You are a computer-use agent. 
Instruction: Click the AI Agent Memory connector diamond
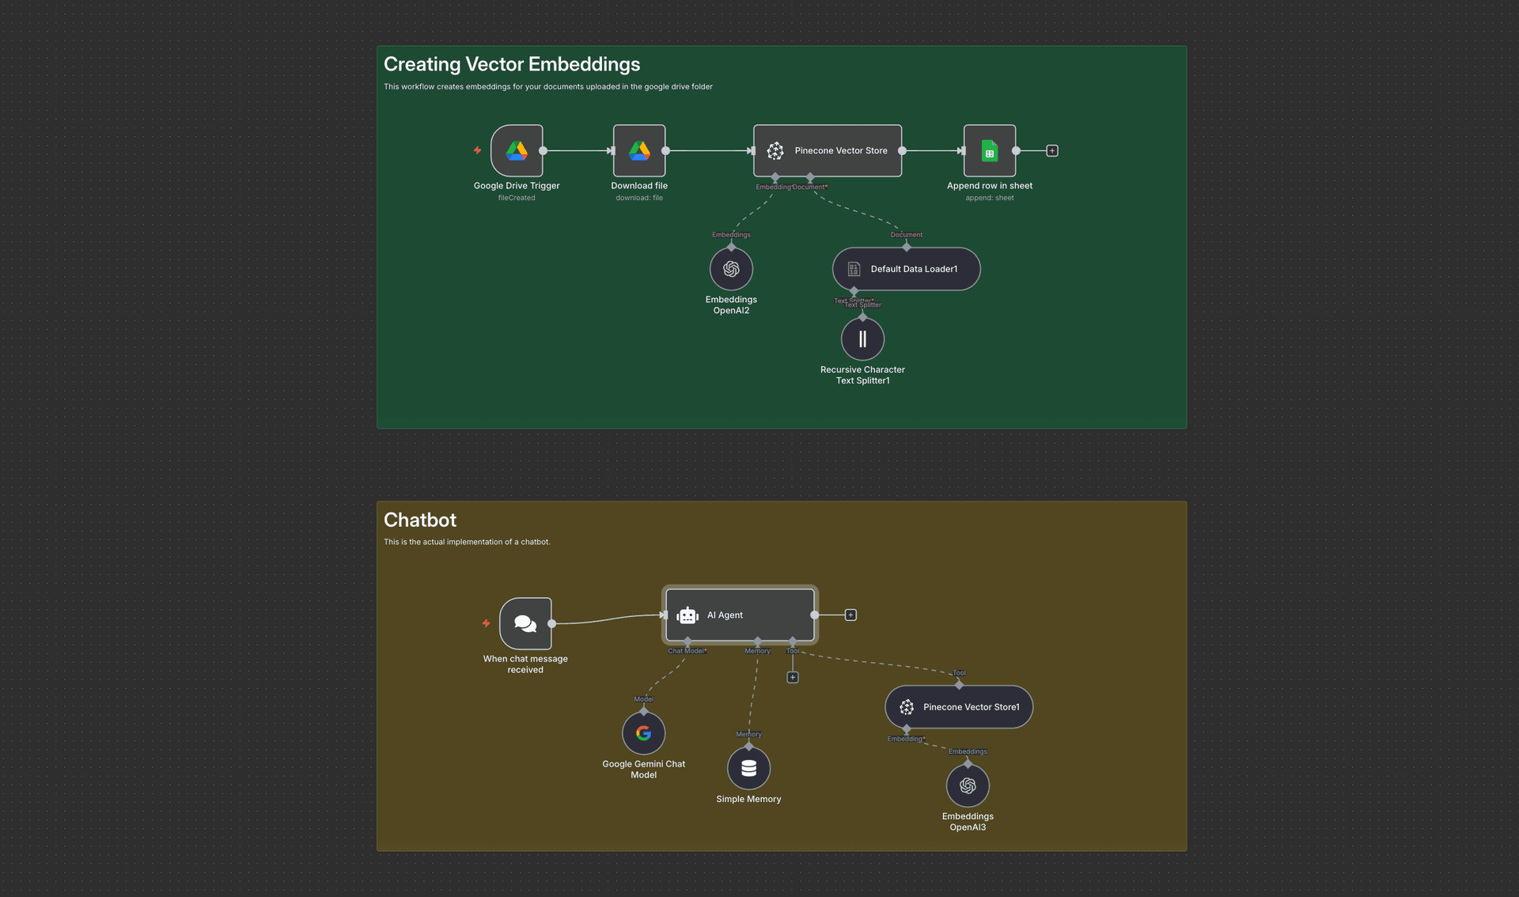click(x=757, y=641)
